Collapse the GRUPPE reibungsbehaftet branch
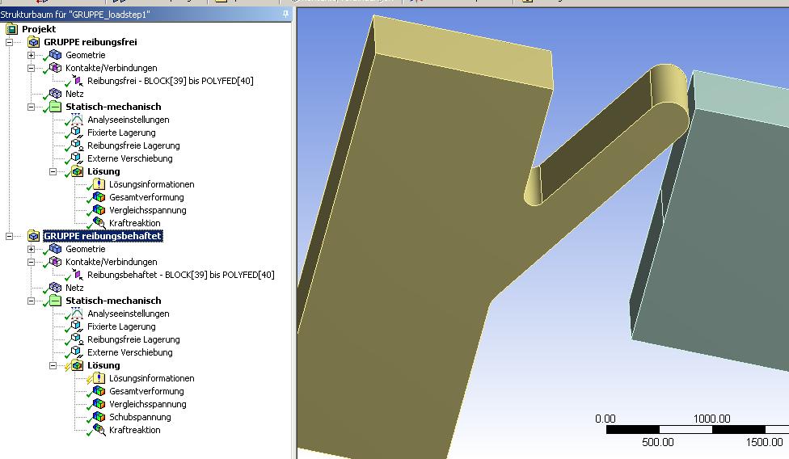The height and width of the screenshot is (459, 789). pyautogui.click(x=9, y=236)
